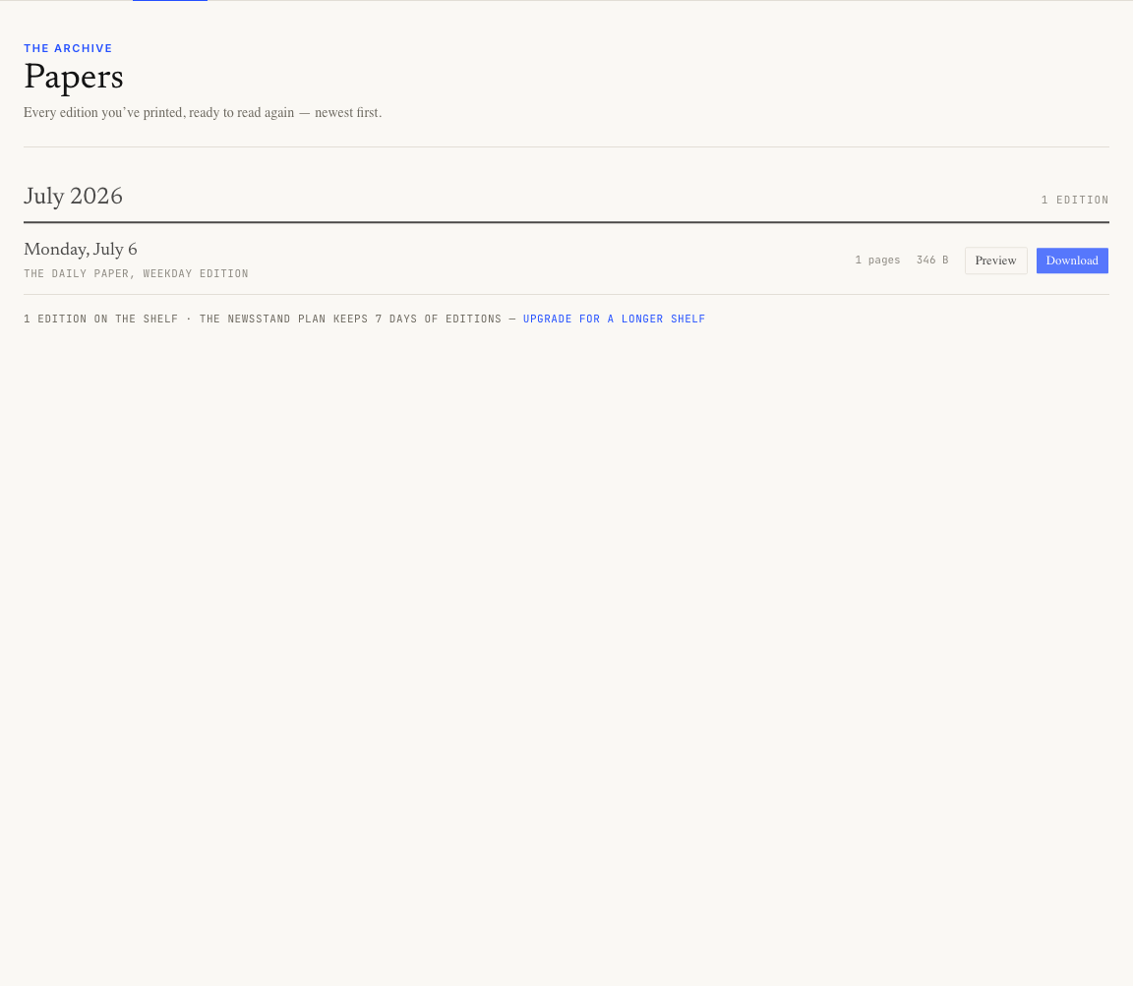
Task: Click THE ARCHIVE label
Action: pos(68,48)
